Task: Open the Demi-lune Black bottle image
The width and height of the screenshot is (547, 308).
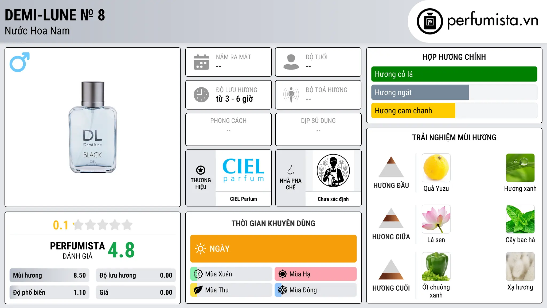Action: pyautogui.click(x=93, y=127)
